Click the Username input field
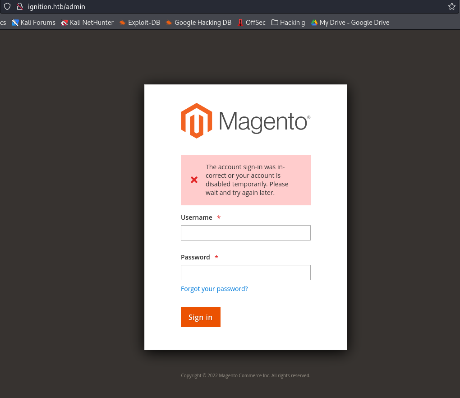 coord(245,232)
